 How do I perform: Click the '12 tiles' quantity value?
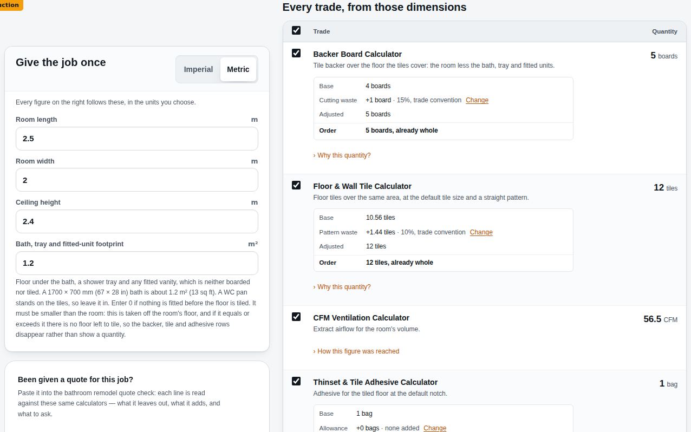tap(666, 188)
